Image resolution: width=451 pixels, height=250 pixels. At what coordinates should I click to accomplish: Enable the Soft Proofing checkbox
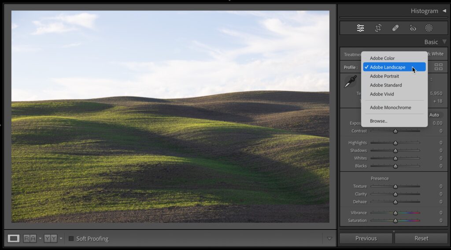click(x=71, y=239)
